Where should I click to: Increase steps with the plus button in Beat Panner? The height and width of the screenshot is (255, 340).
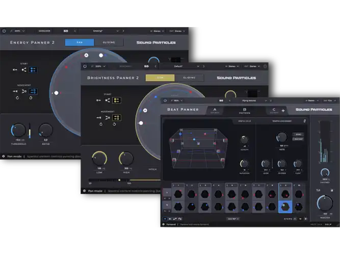pyautogui.click(x=306, y=219)
